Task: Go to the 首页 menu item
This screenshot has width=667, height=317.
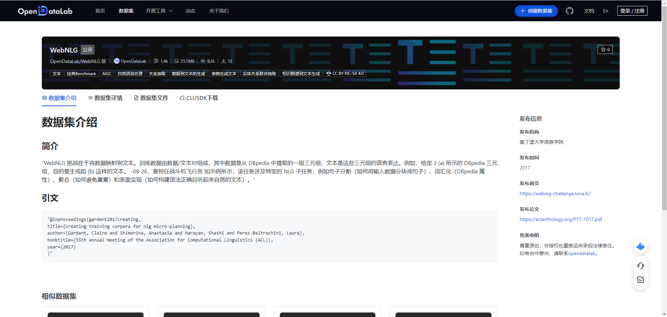Action: coord(100,11)
